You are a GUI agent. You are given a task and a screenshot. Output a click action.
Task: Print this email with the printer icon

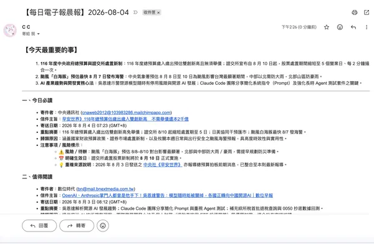click(355, 12)
